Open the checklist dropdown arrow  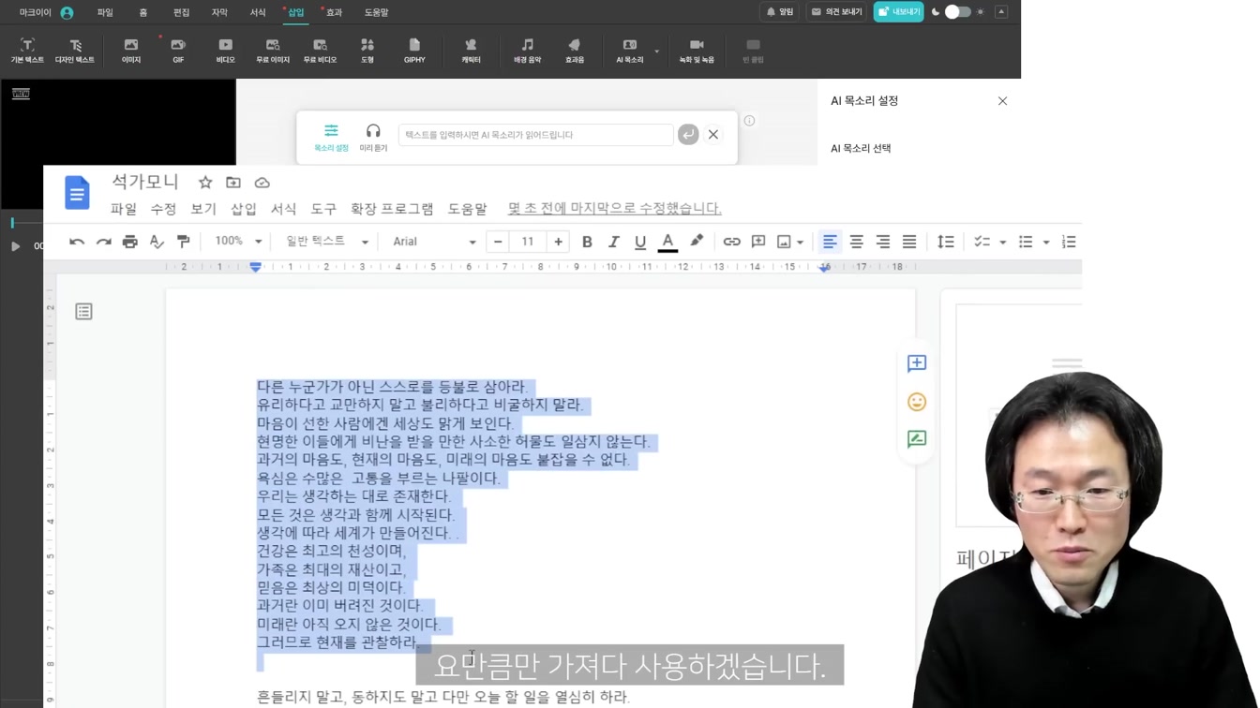click(x=1003, y=243)
